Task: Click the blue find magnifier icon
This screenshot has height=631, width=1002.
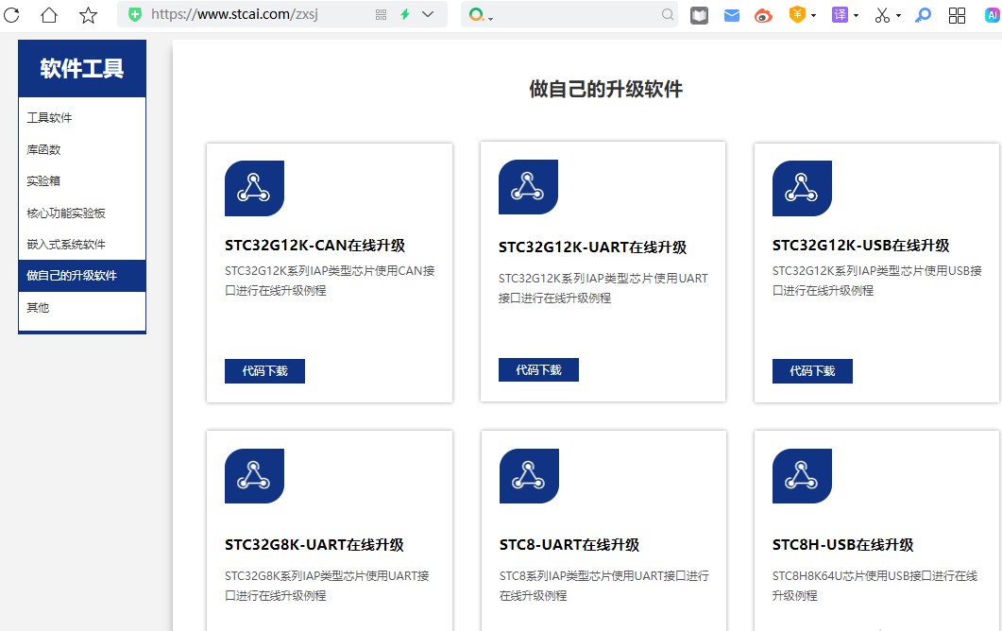Action: 923,15
